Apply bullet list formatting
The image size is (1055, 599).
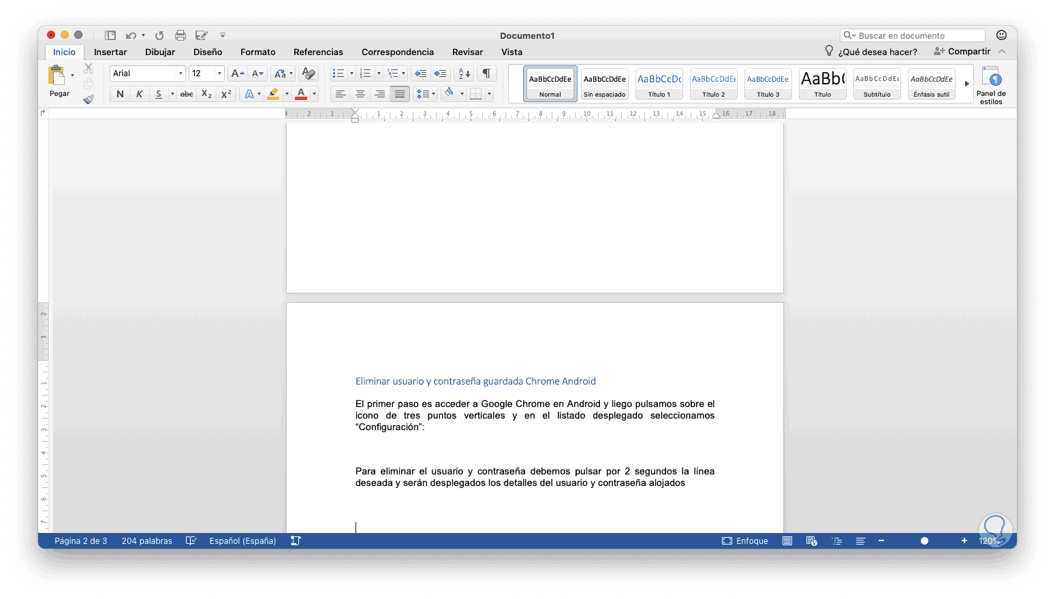coord(338,74)
